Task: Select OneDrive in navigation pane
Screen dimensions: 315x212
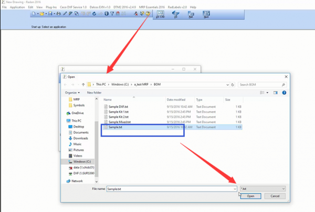Action: 77,113
